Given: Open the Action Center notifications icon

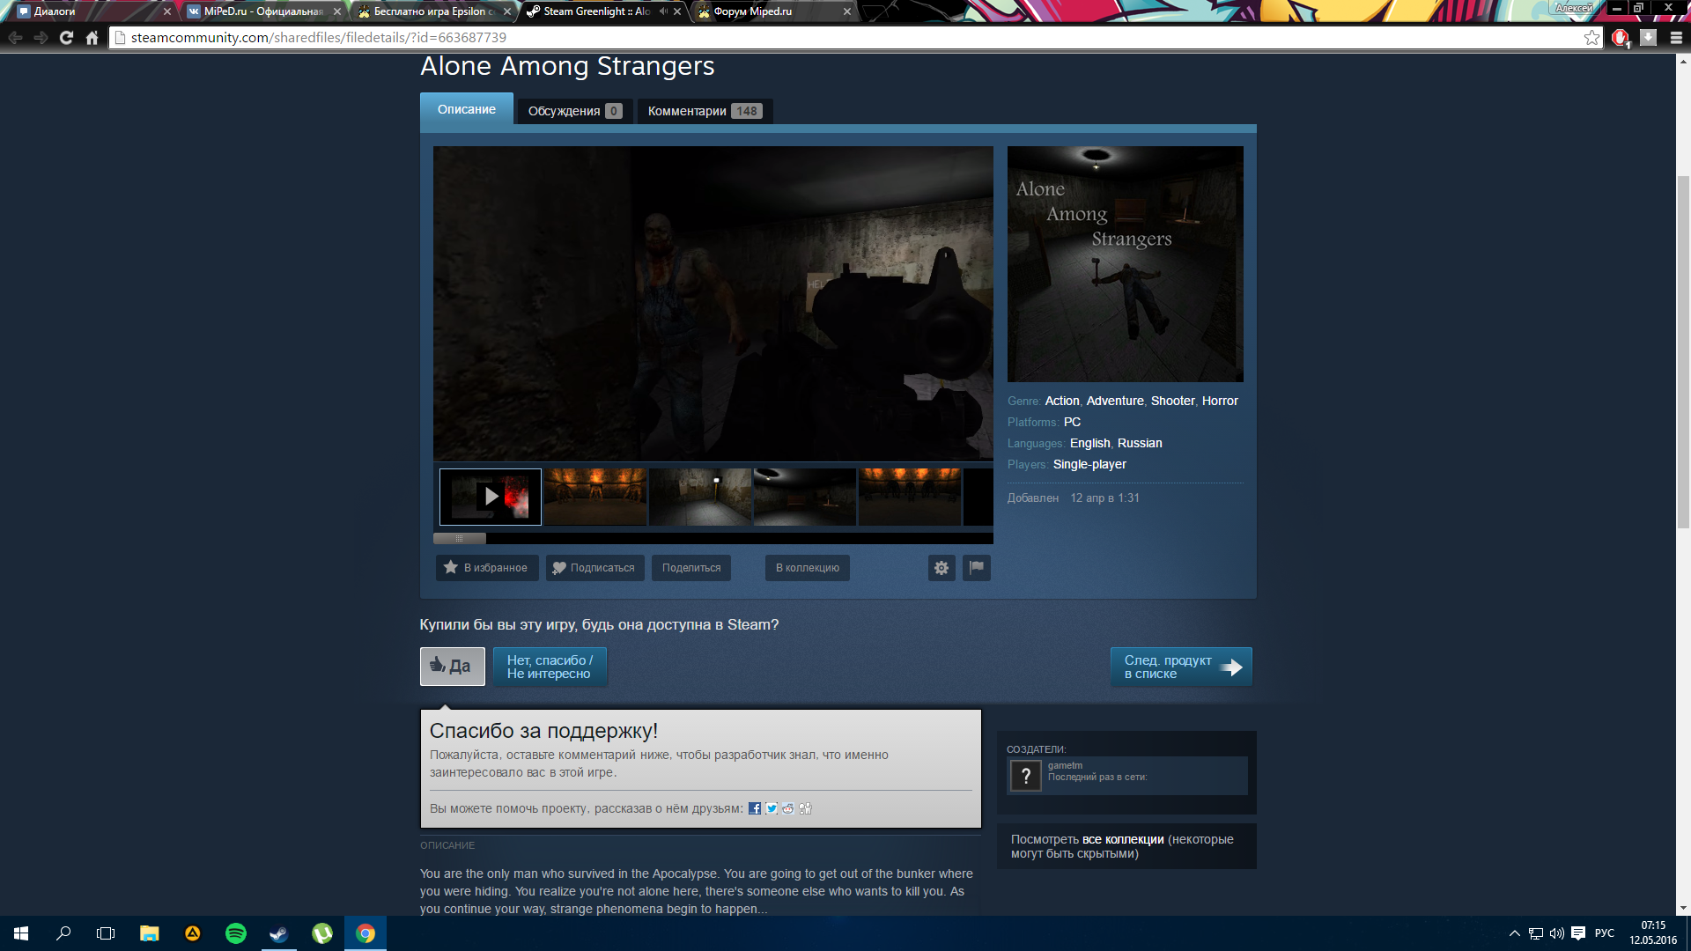Looking at the screenshot, I should 1578,933.
